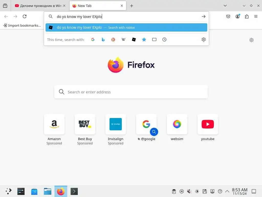Open new tab page customize gear
The height and width of the screenshot is (197, 262).
(252, 40)
